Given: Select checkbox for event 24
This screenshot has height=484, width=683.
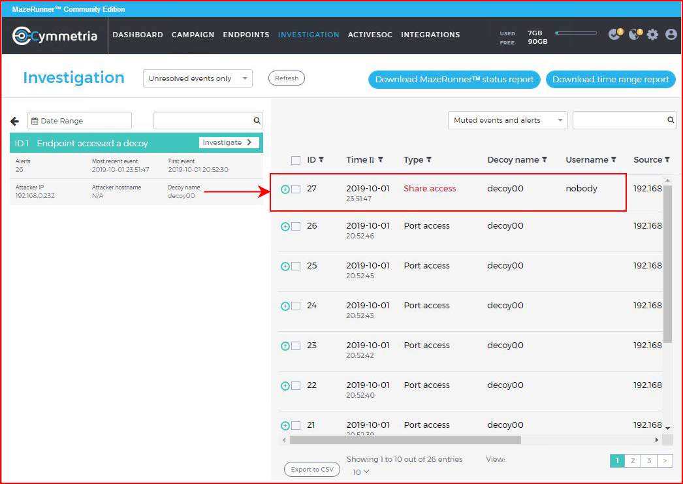Looking at the screenshot, I should point(296,306).
